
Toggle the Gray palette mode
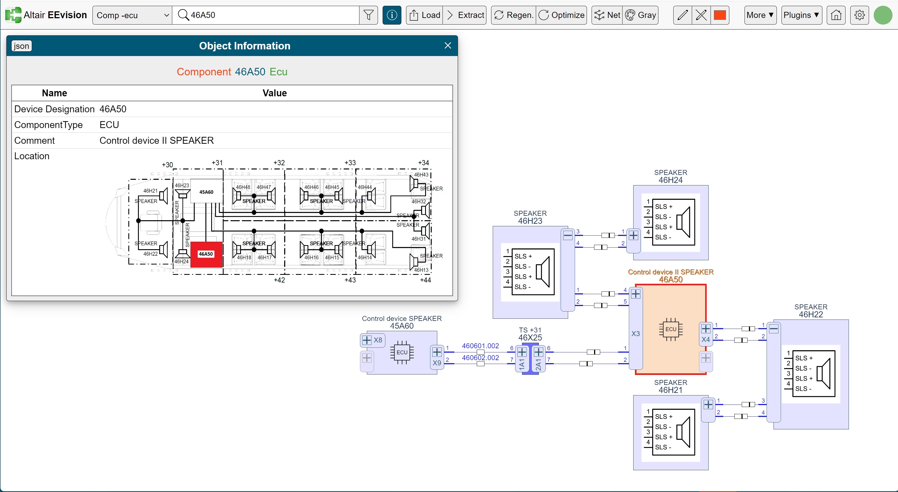640,15
